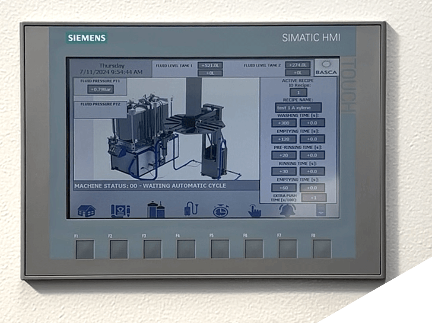Select pre-rinsing time elapsed value +0.0

(312, 155)
